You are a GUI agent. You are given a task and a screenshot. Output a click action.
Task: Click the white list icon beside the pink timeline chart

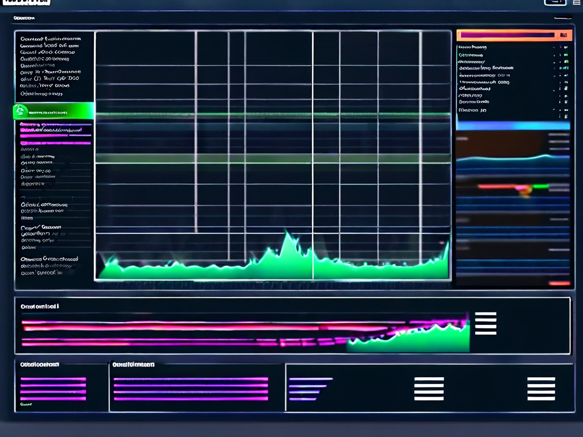pos(485,323)
